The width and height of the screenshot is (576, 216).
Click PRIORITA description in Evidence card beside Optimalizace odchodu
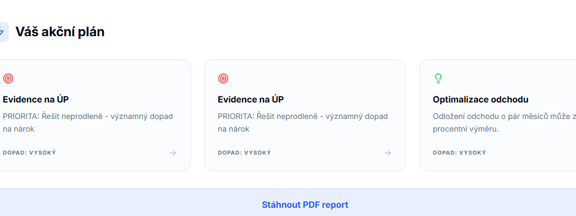click(303, 123)
